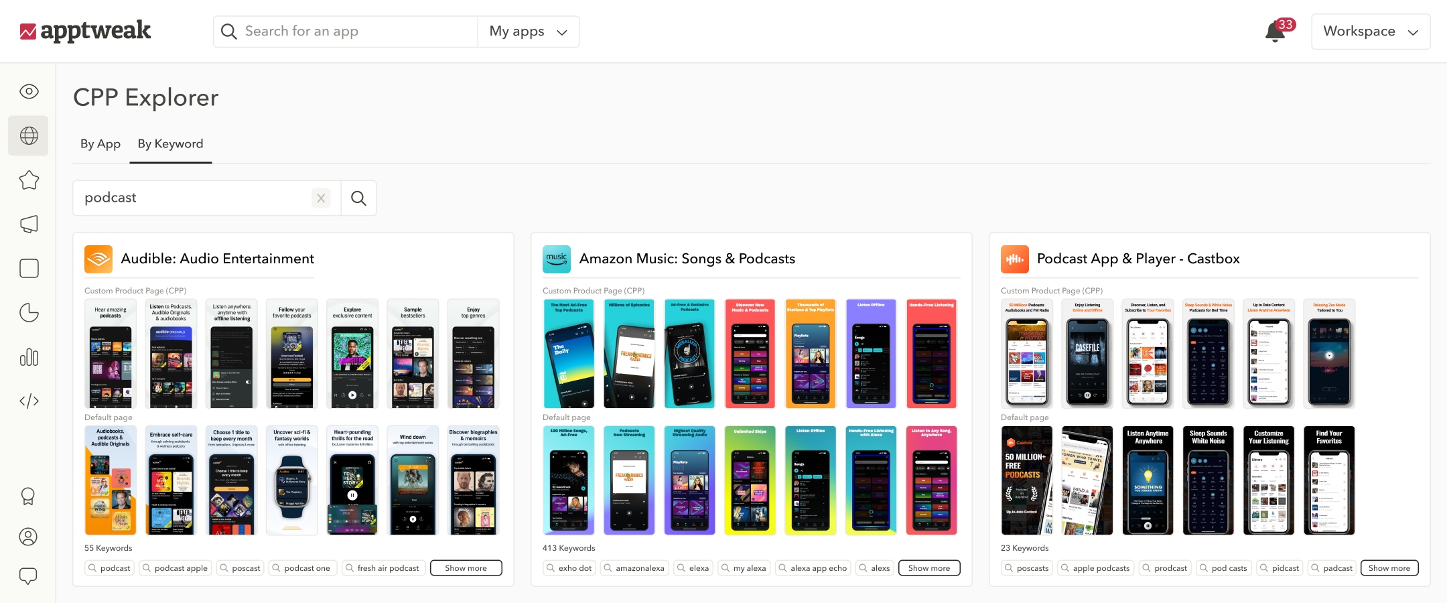
Task: Open Amazon Music CPP 'Listen Offline' screenshot
Action: pyautogui.click(x=871, y=354)
